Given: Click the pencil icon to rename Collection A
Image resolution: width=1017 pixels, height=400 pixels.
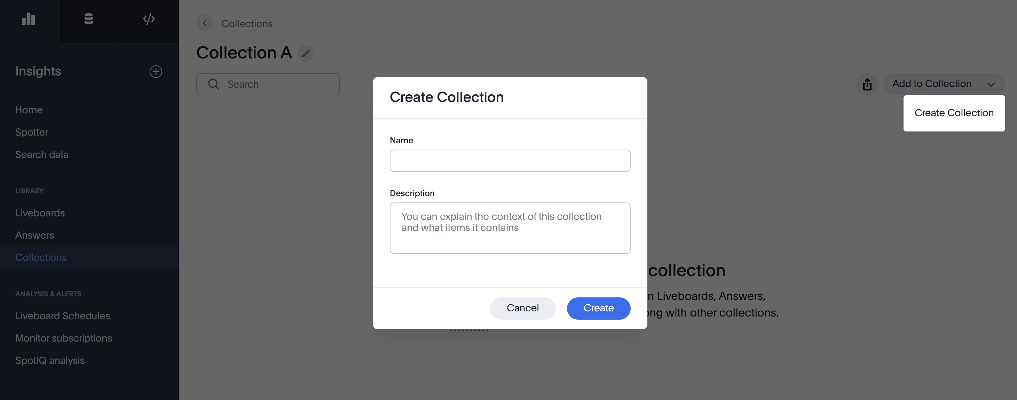Looking at the screenshot, I should tap(306, 53).
